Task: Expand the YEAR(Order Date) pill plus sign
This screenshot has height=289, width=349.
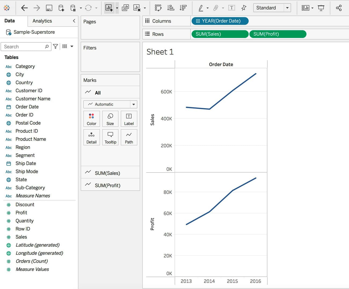Action: [x=198, y=21]
